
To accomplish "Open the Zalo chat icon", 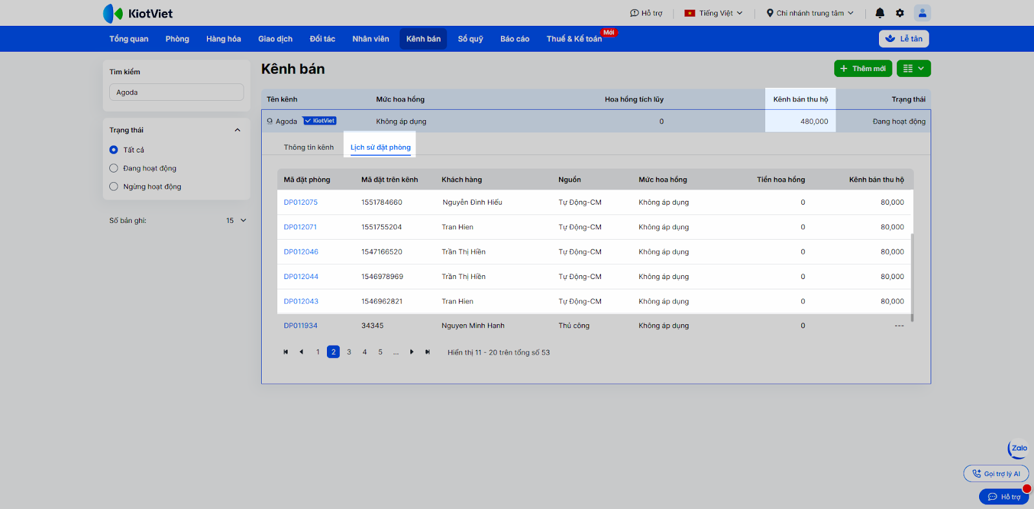I will coord(1018,448).
